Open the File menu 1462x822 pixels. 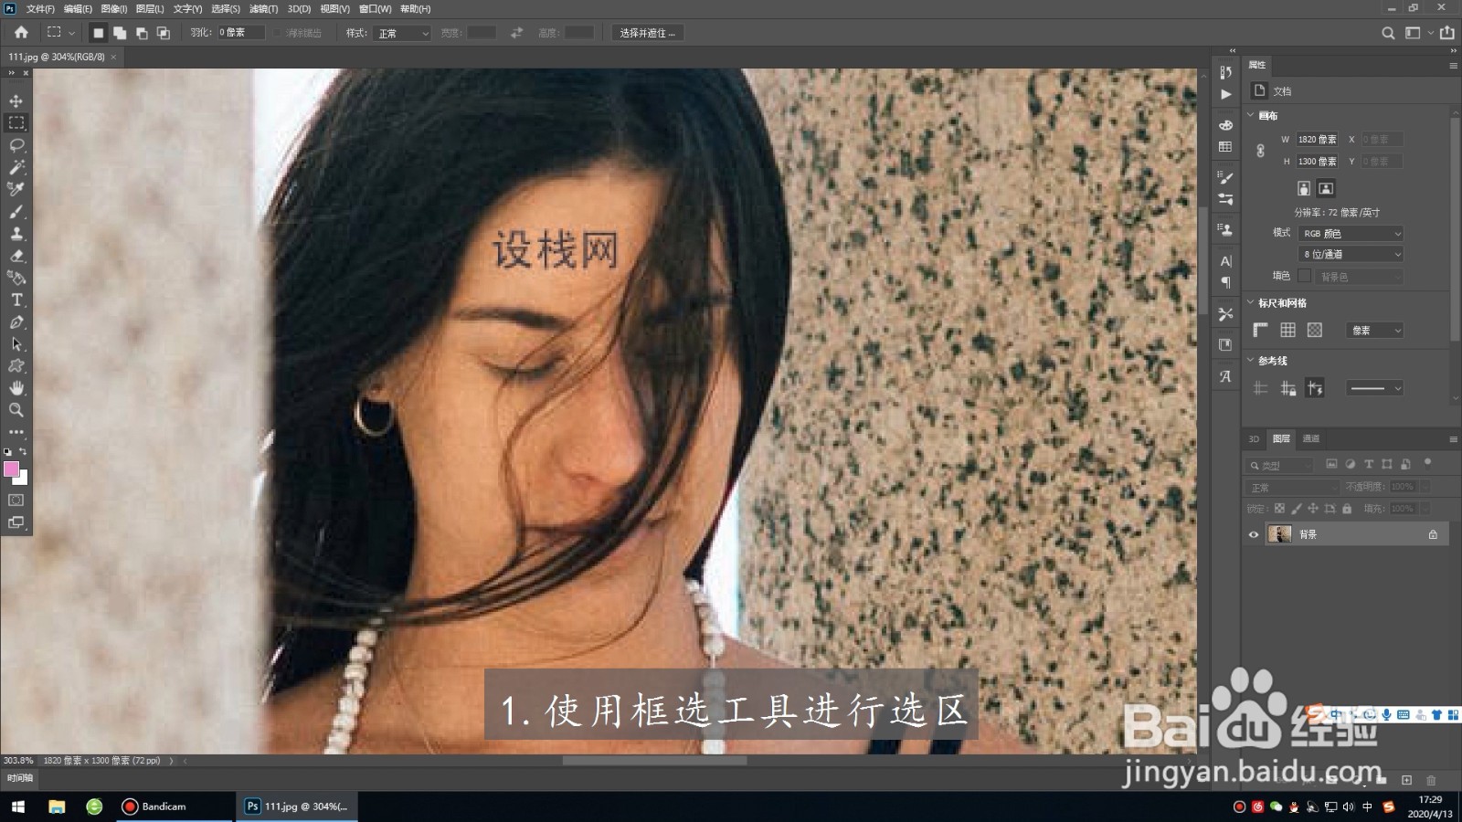point(40,8)
